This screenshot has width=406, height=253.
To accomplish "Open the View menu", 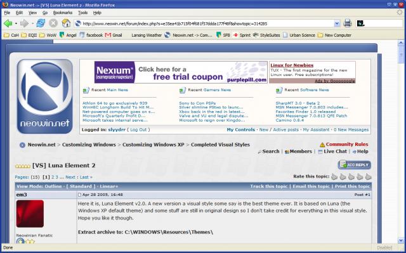I will point(32,13).
